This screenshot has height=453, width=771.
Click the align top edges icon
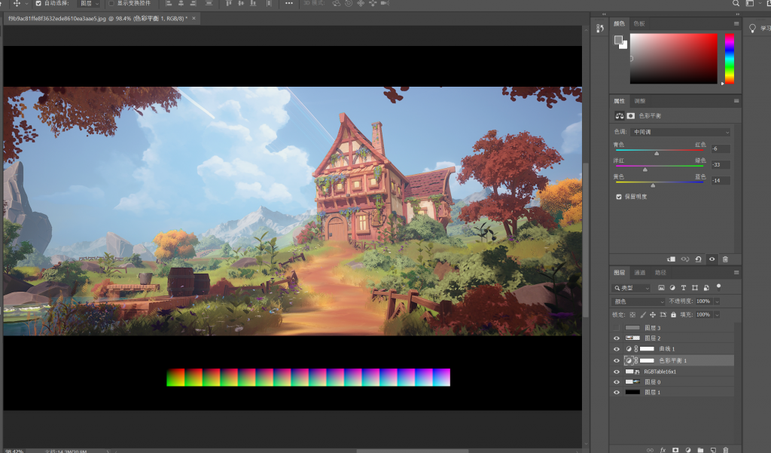(229, 3)
